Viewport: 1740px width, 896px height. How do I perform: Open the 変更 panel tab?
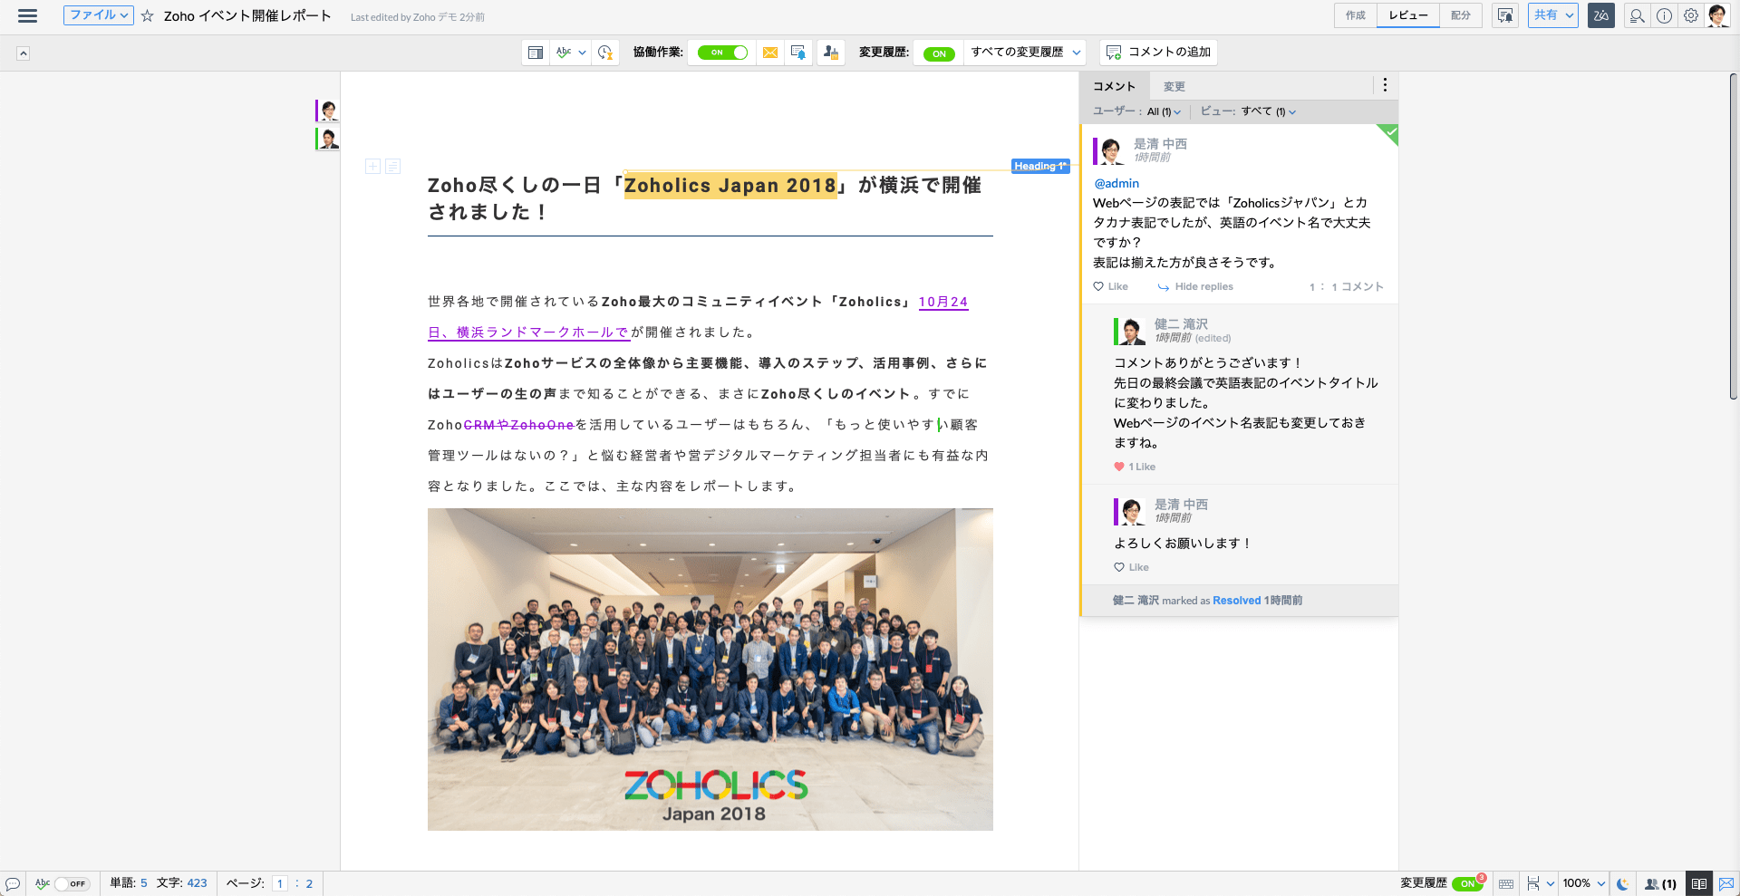point(1174,86)
